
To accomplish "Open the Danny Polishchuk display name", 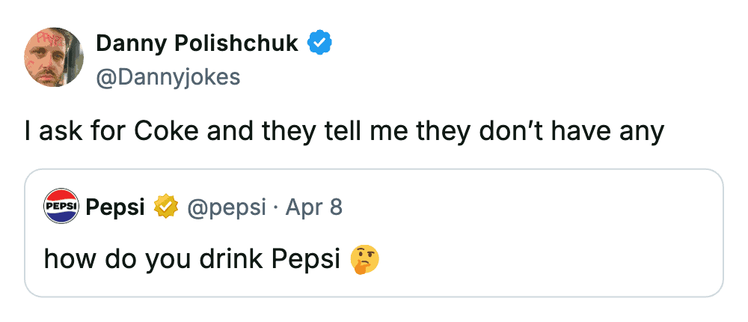I will click(197, 44).
